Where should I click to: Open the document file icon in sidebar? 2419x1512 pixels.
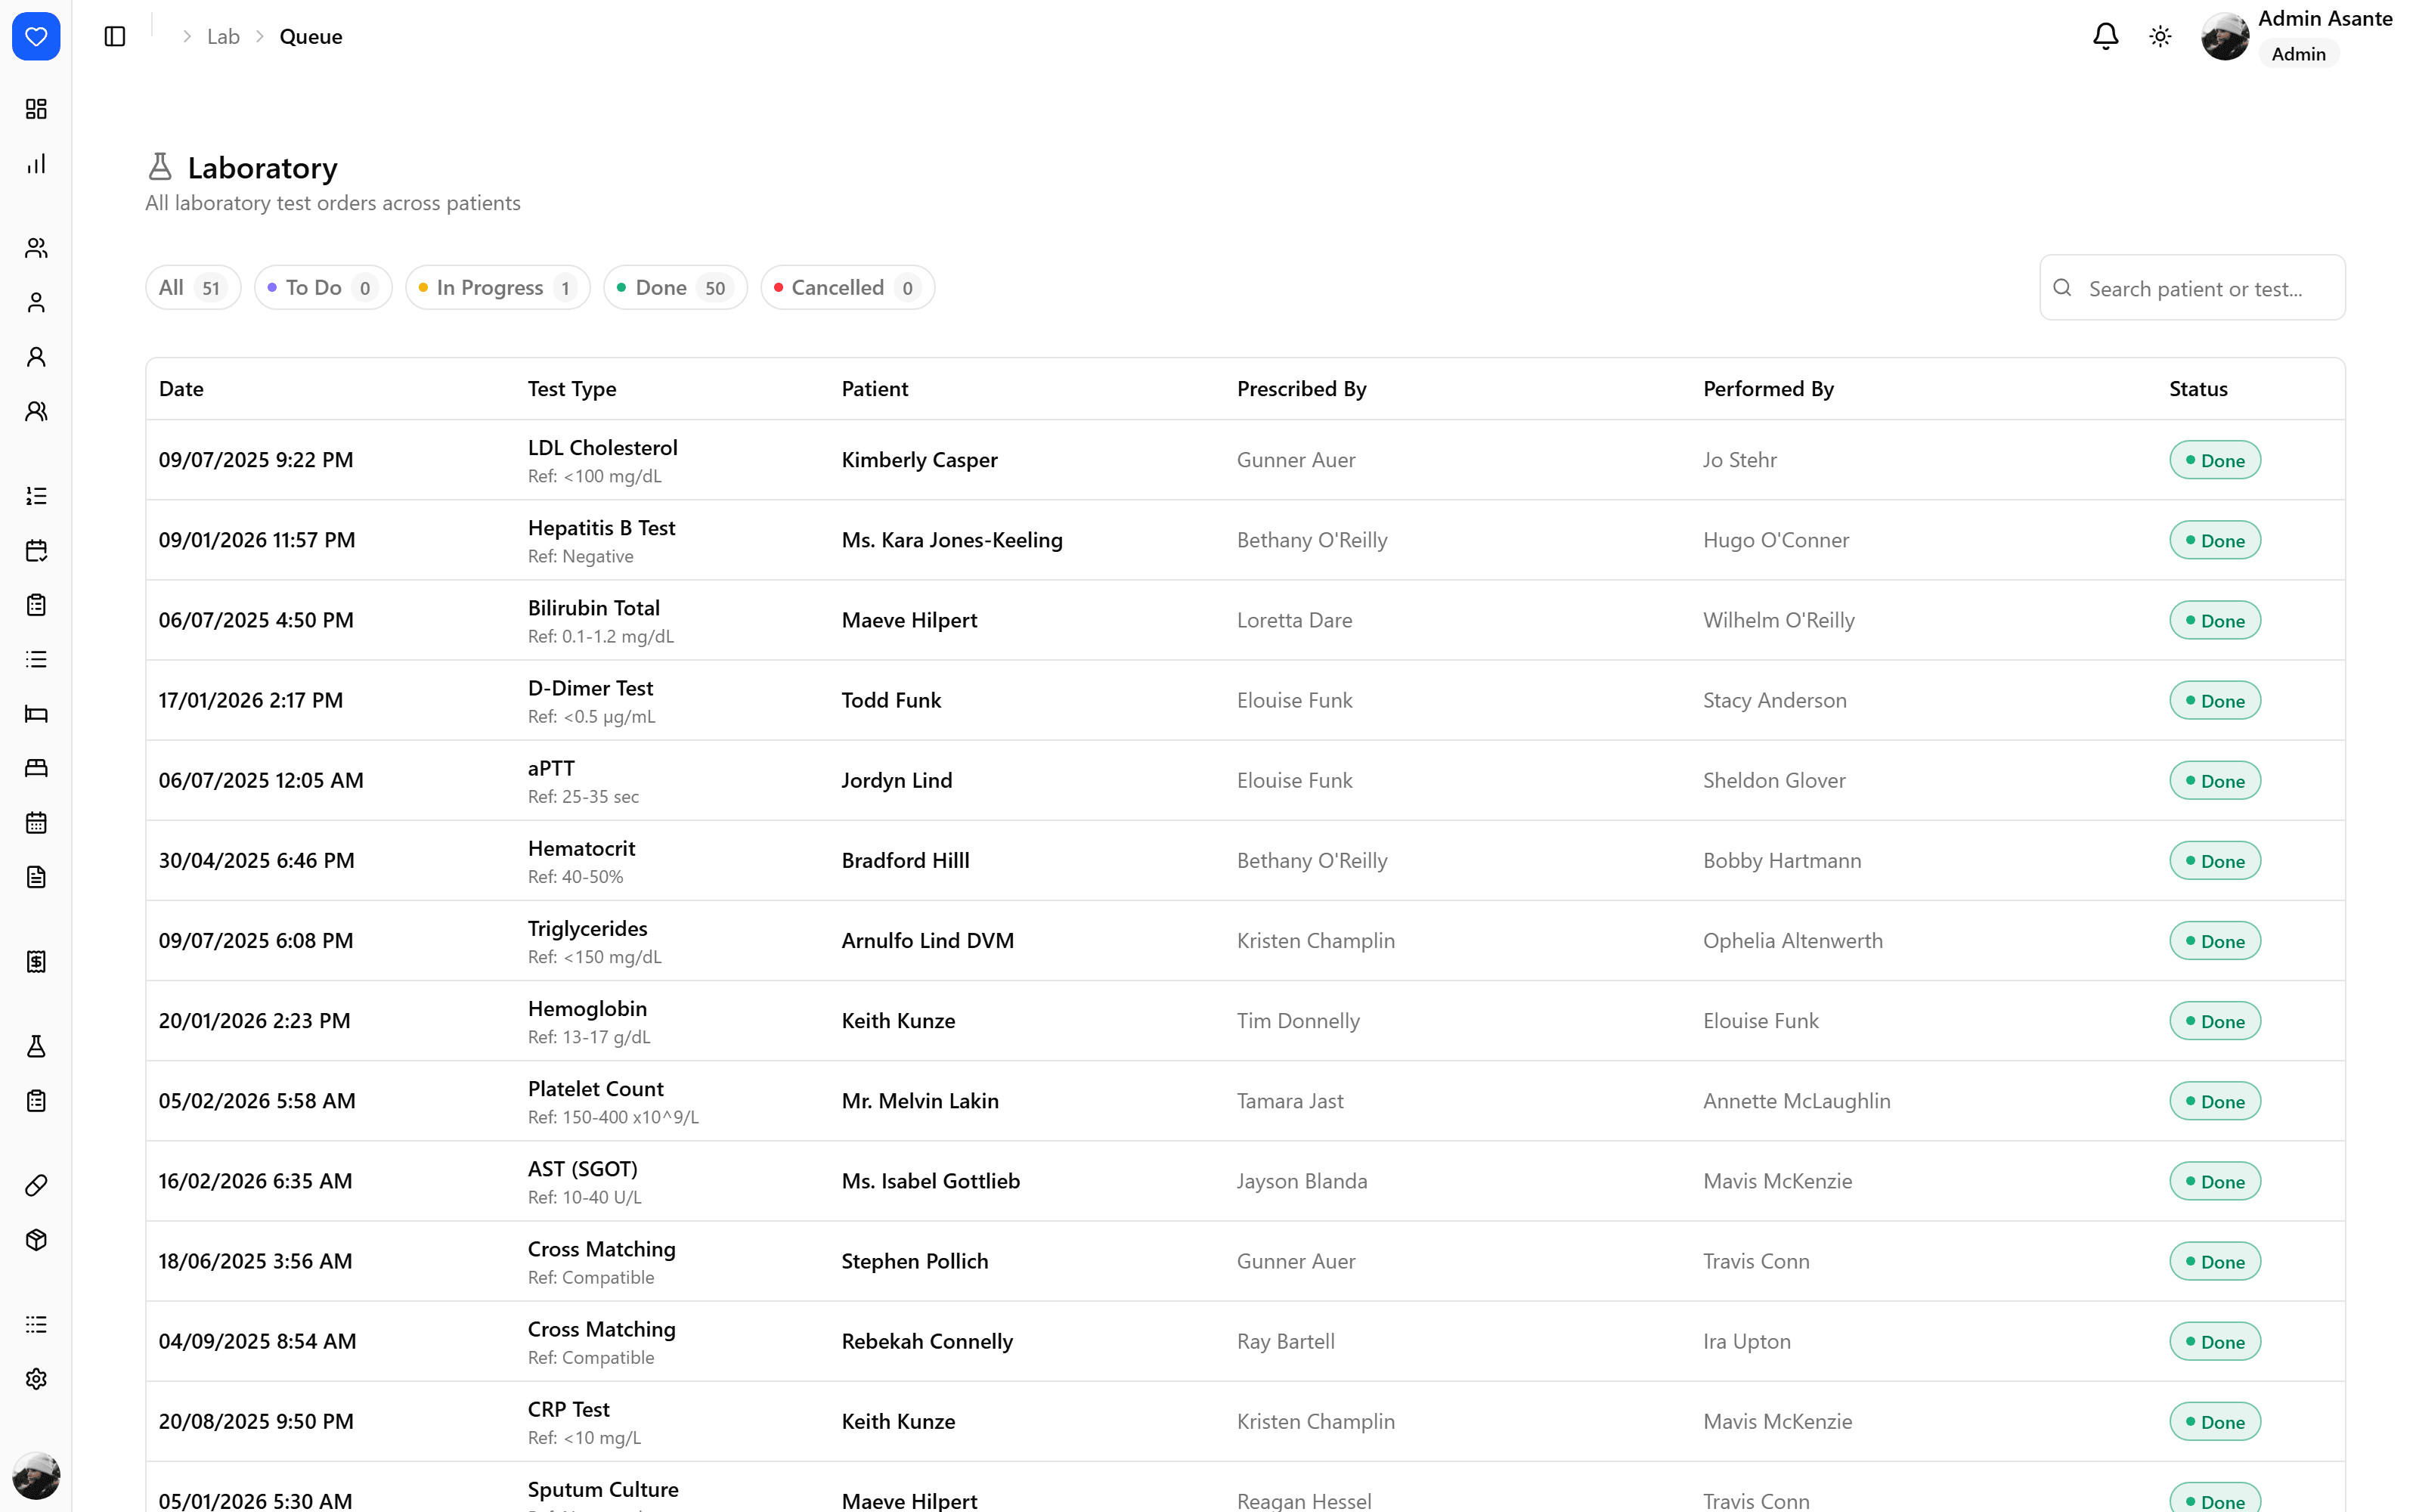pyautogui.click(x=36, y=878)
